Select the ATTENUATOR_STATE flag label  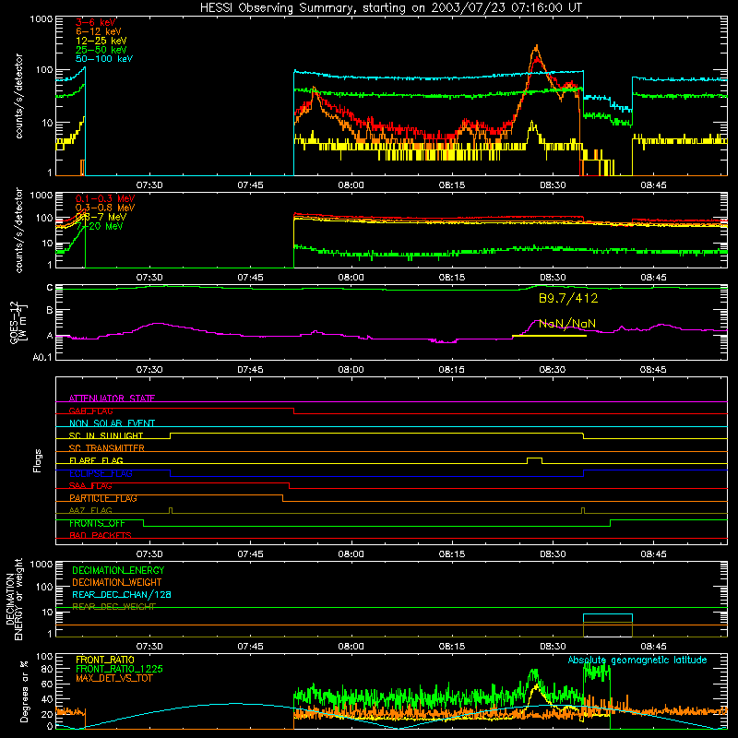[x=112, y=399]
